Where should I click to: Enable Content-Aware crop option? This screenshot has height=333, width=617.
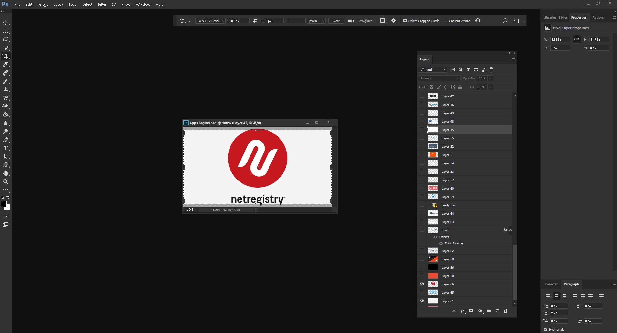pyautogui.click(x=446, y=21)
